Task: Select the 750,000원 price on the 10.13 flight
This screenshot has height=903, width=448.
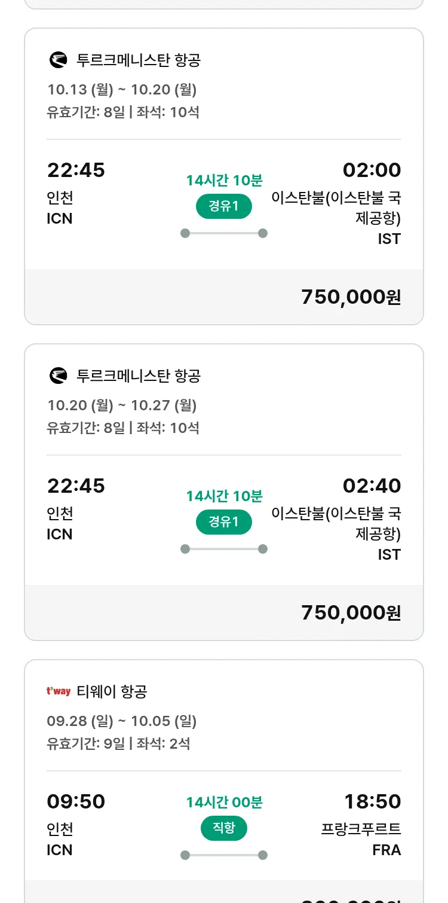Action: coord(351,297)
